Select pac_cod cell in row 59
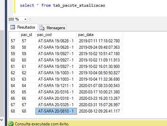This screenshot has width=167, height=126. pos(56,54)
